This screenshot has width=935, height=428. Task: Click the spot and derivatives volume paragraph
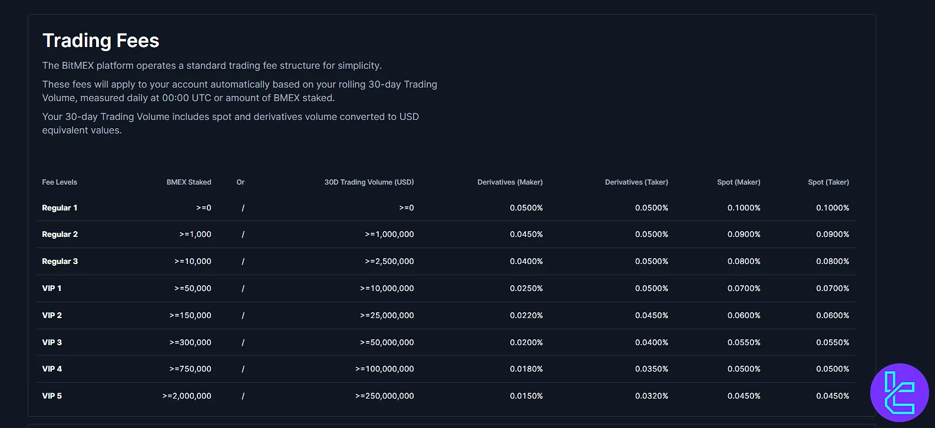click(x=230, y=123)
